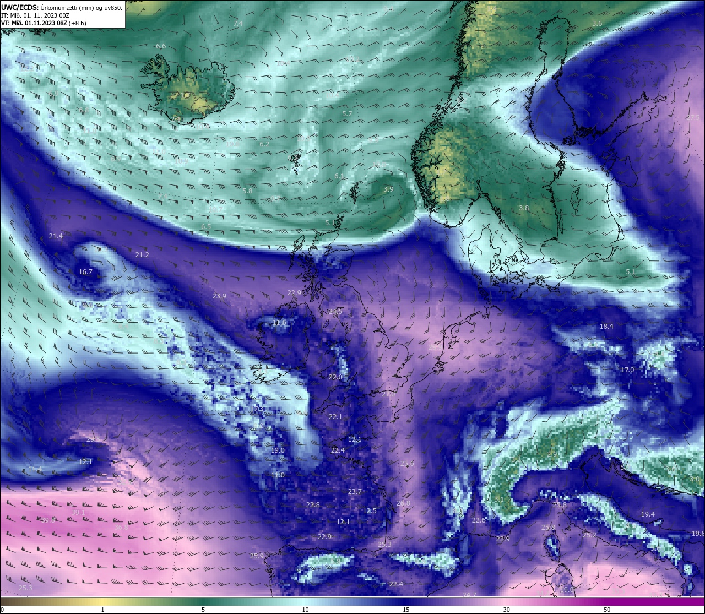705x614 pixels.
Task: Click the 'VT: Mið. 01.11.2023 08Z (+8 h)' line
Action: pyautogui.click(x=44, y=23)
